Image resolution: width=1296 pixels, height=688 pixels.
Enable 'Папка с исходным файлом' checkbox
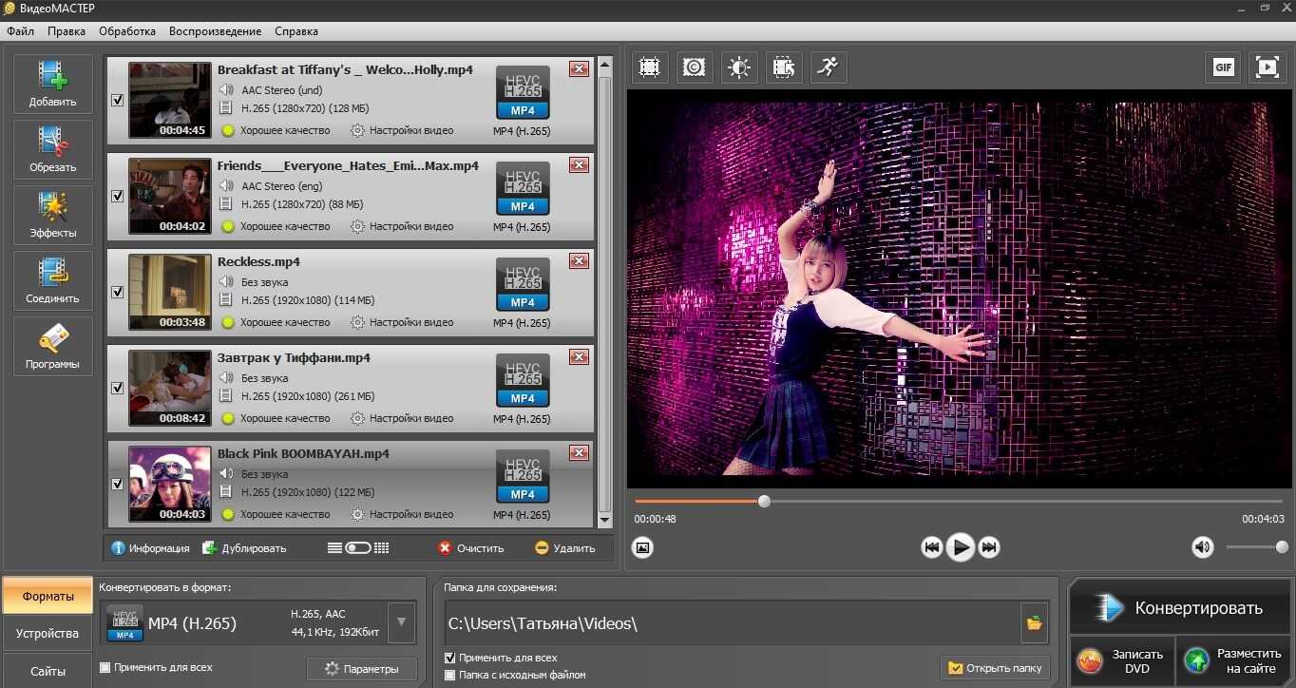[x=450, y=675]
